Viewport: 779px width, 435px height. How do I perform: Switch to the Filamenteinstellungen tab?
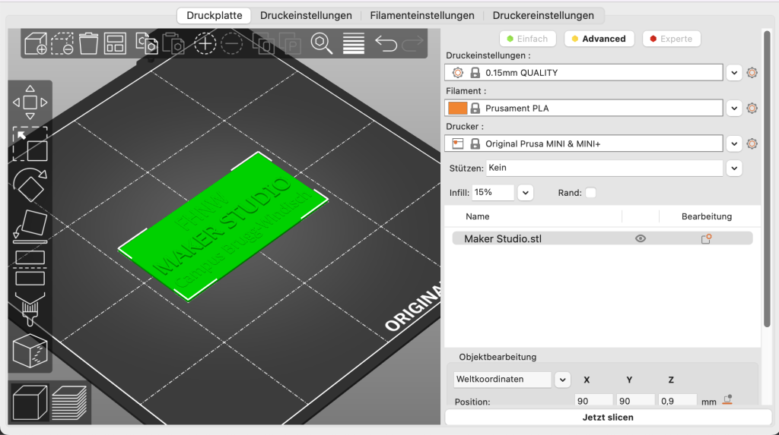pyautogui.click(x=421, y=15)
